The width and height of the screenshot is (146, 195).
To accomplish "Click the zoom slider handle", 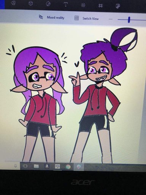I will (129, 20).
